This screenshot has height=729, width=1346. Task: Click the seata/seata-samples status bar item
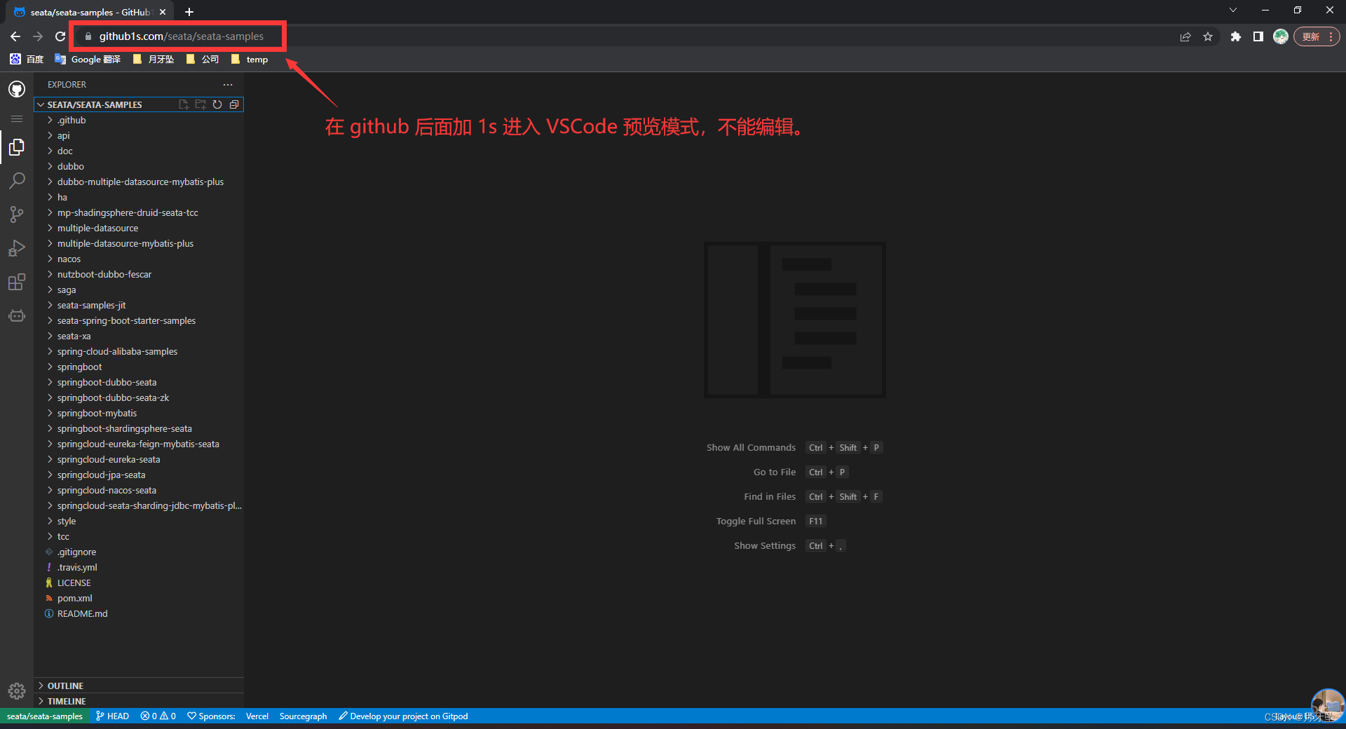pos(45,716)
